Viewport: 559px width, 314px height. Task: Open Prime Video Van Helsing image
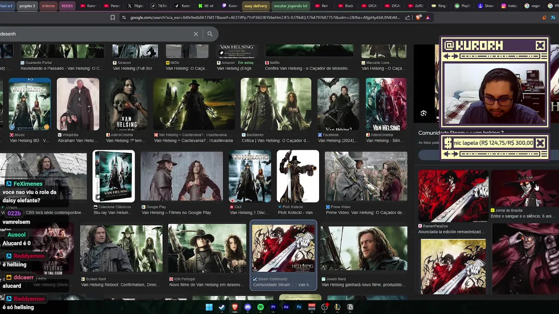click(x=366, y=176)
